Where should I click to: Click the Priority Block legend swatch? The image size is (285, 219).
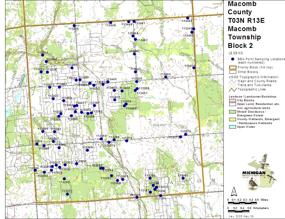click(233, 68)
